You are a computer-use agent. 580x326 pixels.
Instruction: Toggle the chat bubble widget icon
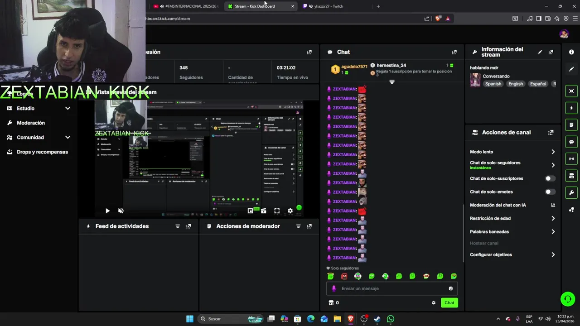pos(571,142)
